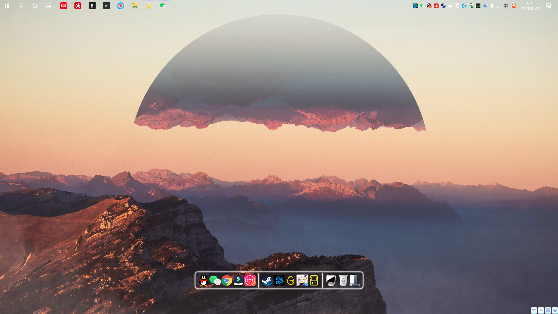This screenshot has height=314, width=558.
Task: Open QQ penguin icon in dock
Action: coord(203,281)
